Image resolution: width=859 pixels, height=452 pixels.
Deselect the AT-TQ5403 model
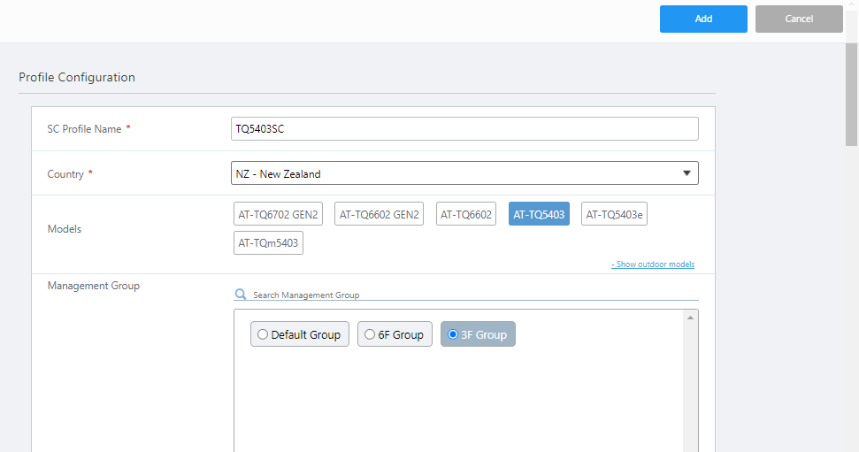click(x=539, y=214)
